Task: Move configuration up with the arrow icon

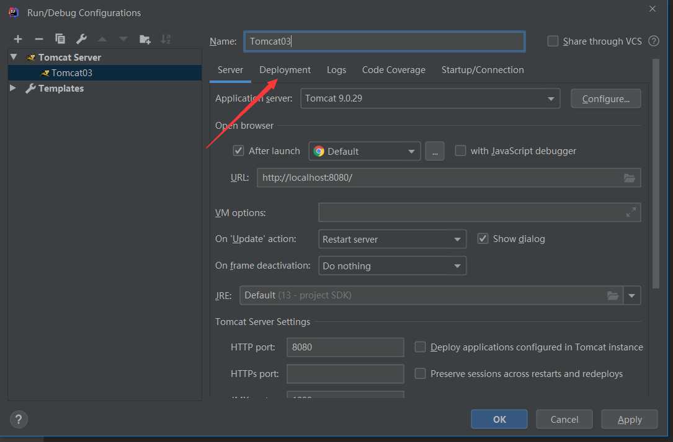Action: point(102,39)
